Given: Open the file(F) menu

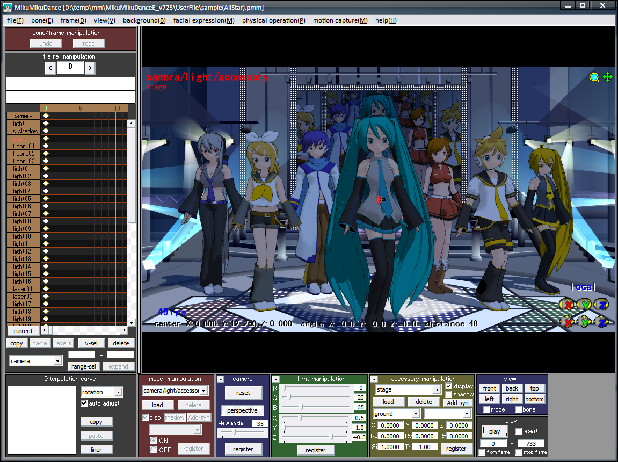Looking at the screenshot, I should click(x=15, y=20).
